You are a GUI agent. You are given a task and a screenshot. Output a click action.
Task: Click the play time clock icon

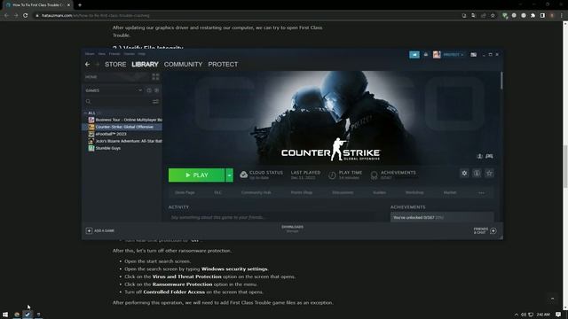coord(332,175)
